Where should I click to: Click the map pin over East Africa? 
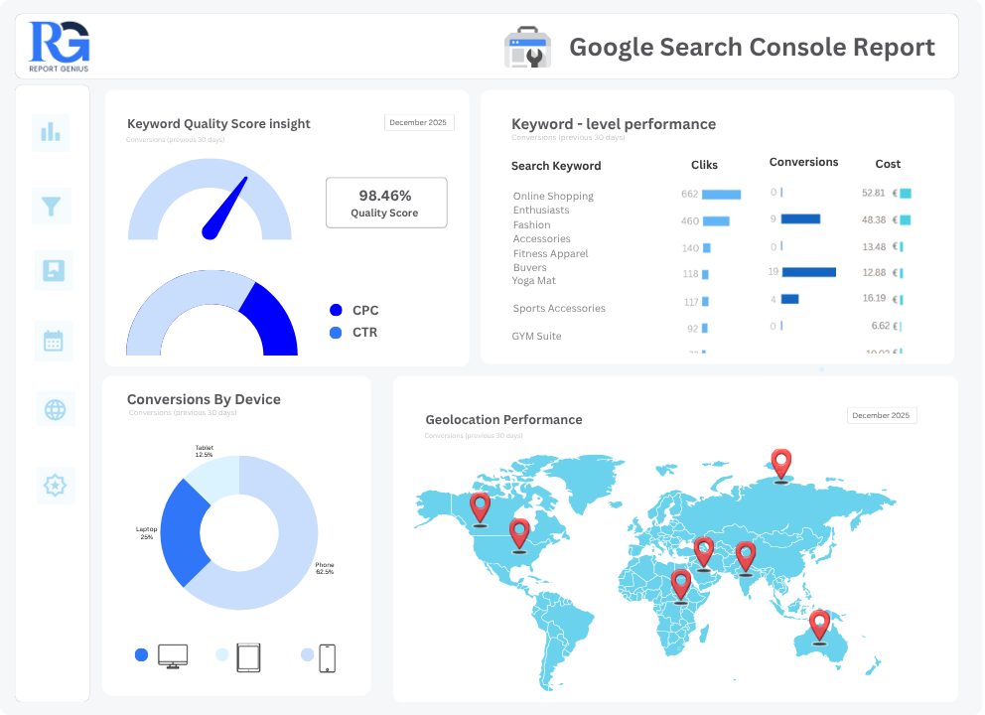point(681,587)
